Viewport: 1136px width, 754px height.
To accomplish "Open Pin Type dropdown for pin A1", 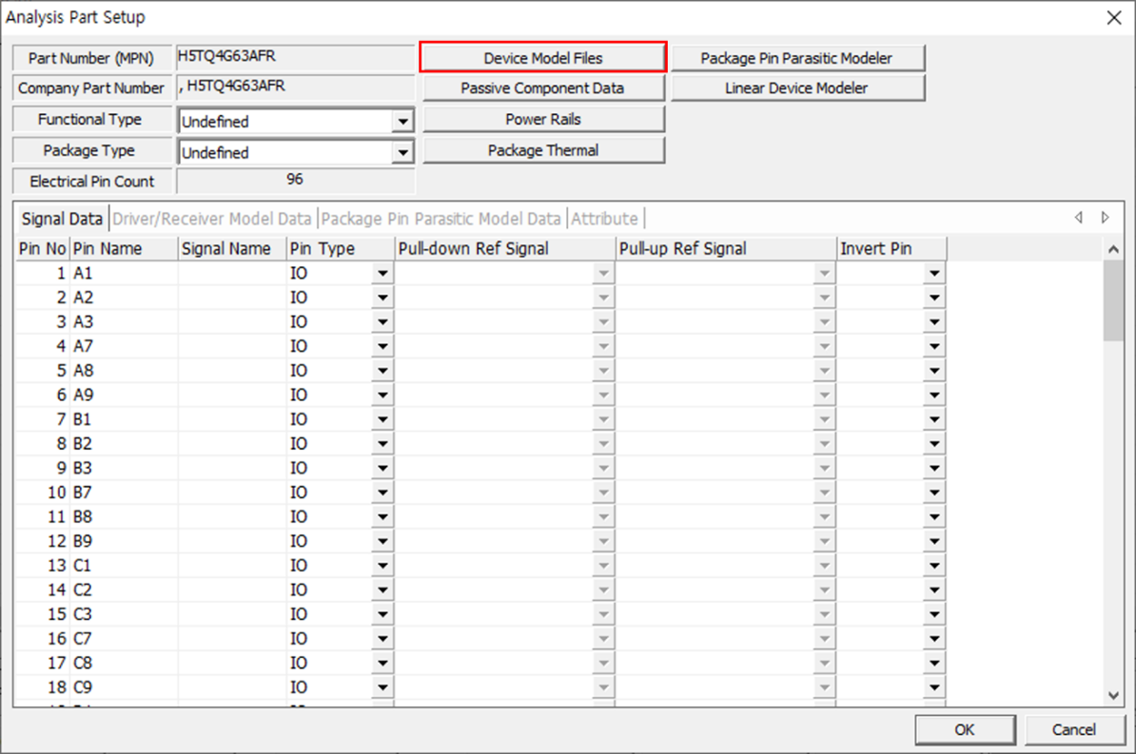I will tap(382, 274).
